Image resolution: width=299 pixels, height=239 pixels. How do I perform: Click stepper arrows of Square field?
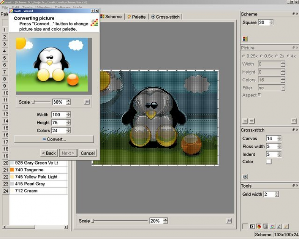pyautogui.click(x=271, y=22)
